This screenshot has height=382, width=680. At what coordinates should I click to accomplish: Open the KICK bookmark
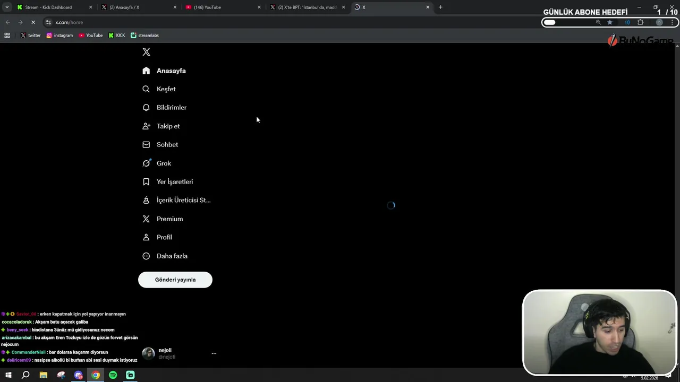[117, 36]
